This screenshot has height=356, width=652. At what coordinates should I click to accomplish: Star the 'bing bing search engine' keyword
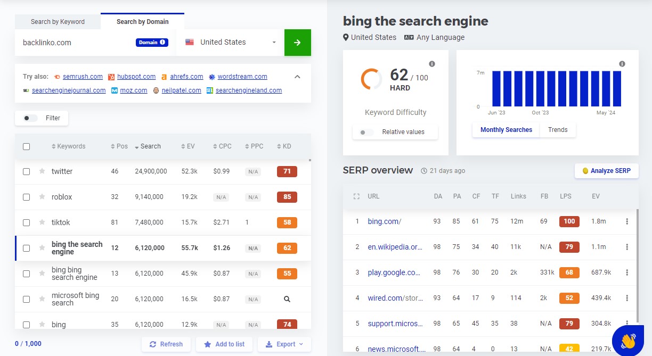coord(42,274)
